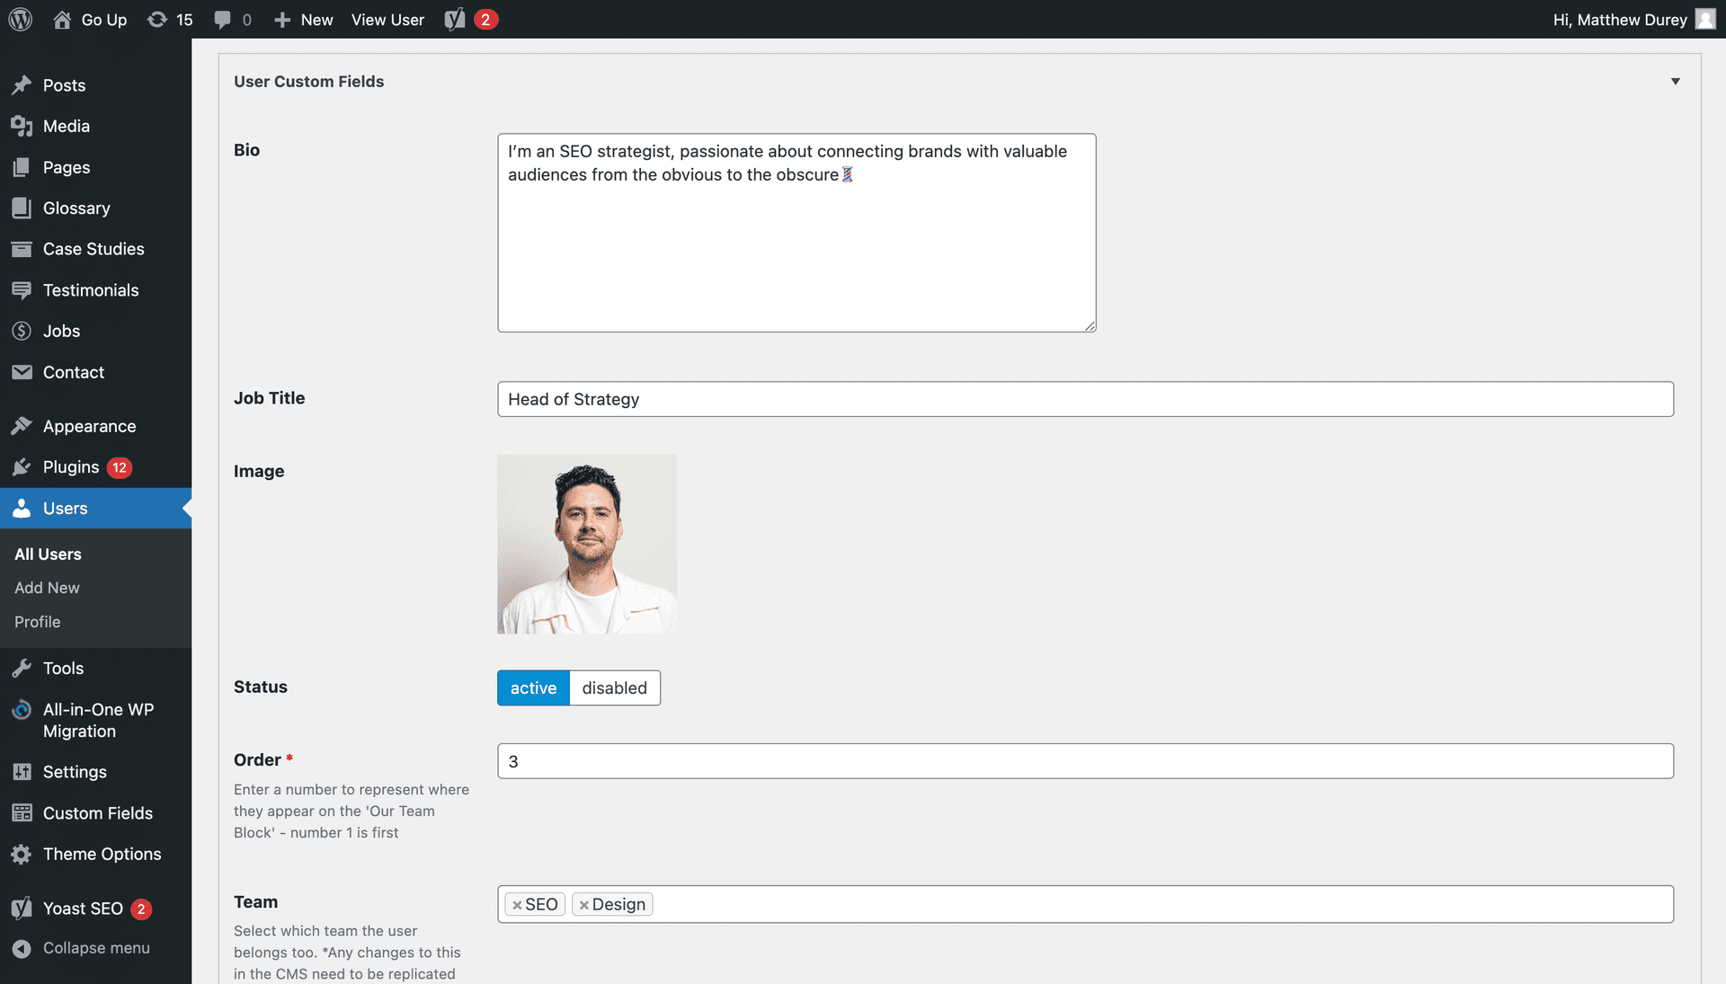1726x984 pixels.
Task: Set Status to active
Action: click(533, 687)
